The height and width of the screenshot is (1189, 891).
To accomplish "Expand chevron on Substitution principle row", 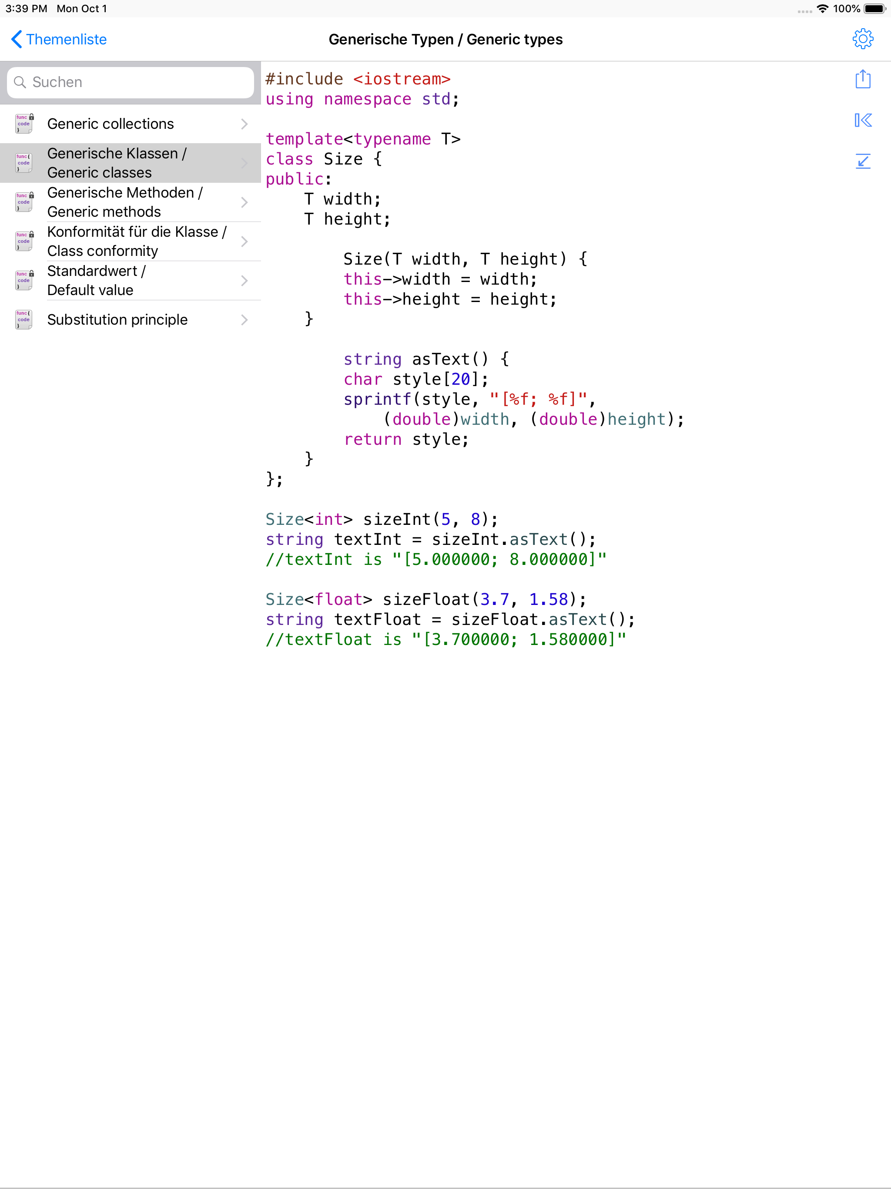I will click(245, 320).
